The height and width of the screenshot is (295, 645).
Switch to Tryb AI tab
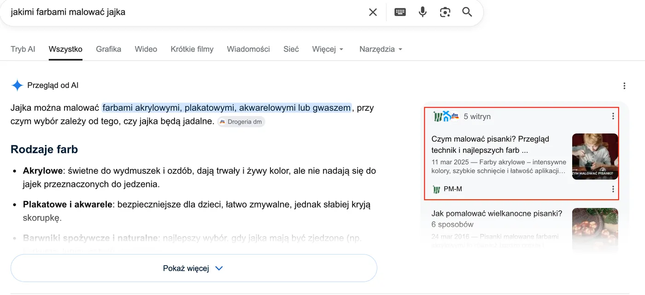[x=23, y=49]
